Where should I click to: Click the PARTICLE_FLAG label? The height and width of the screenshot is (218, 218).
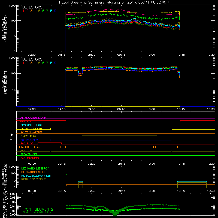pyautogui.click(x=30, y=147)
